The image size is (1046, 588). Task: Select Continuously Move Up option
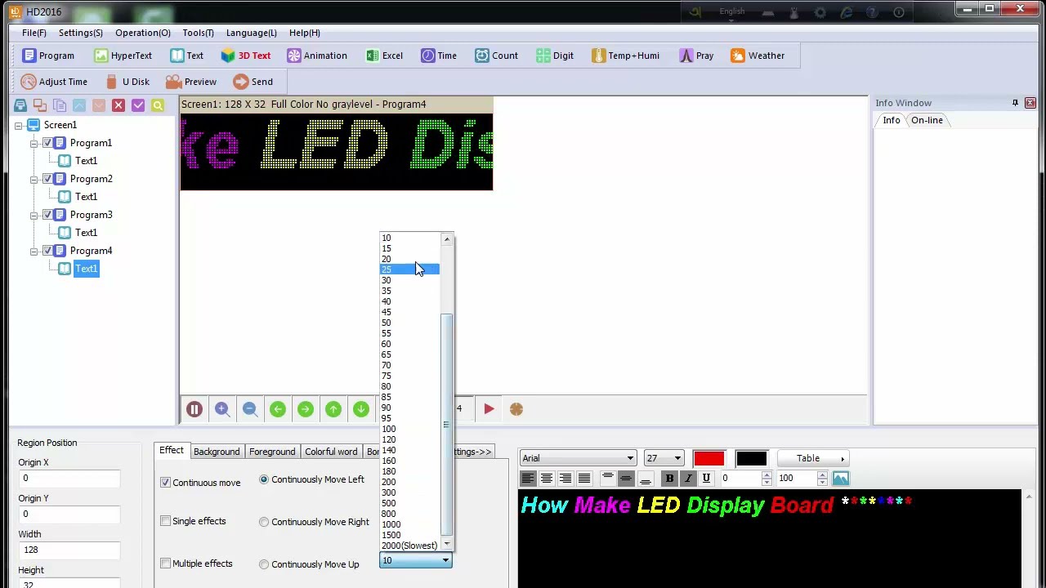[264, 564]
